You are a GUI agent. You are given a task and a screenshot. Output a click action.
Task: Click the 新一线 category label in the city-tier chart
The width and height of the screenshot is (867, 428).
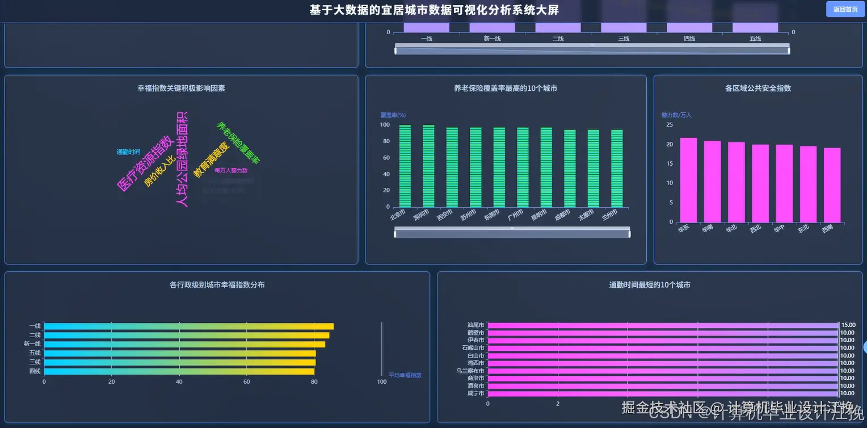coord(492,39)
